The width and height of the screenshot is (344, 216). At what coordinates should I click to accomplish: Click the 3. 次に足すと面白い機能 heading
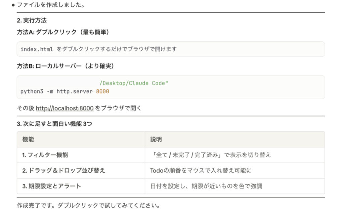point(54,124)
